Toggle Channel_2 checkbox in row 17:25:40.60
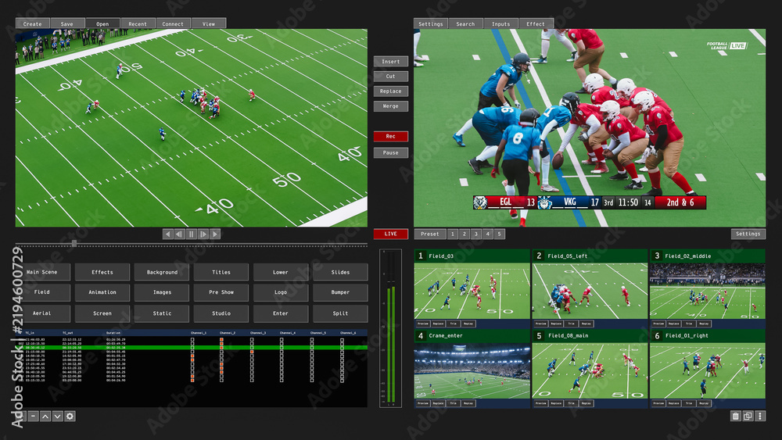 (x=221, y=363)
